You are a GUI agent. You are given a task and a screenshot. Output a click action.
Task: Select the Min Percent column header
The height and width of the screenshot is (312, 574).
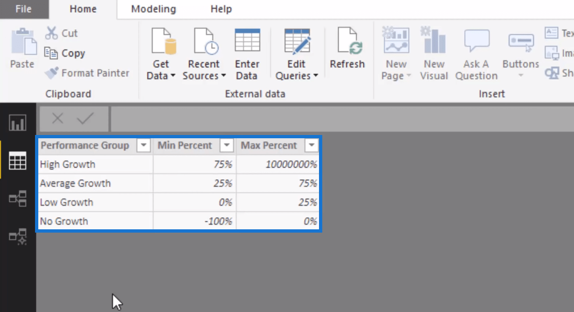coord(185,146)
